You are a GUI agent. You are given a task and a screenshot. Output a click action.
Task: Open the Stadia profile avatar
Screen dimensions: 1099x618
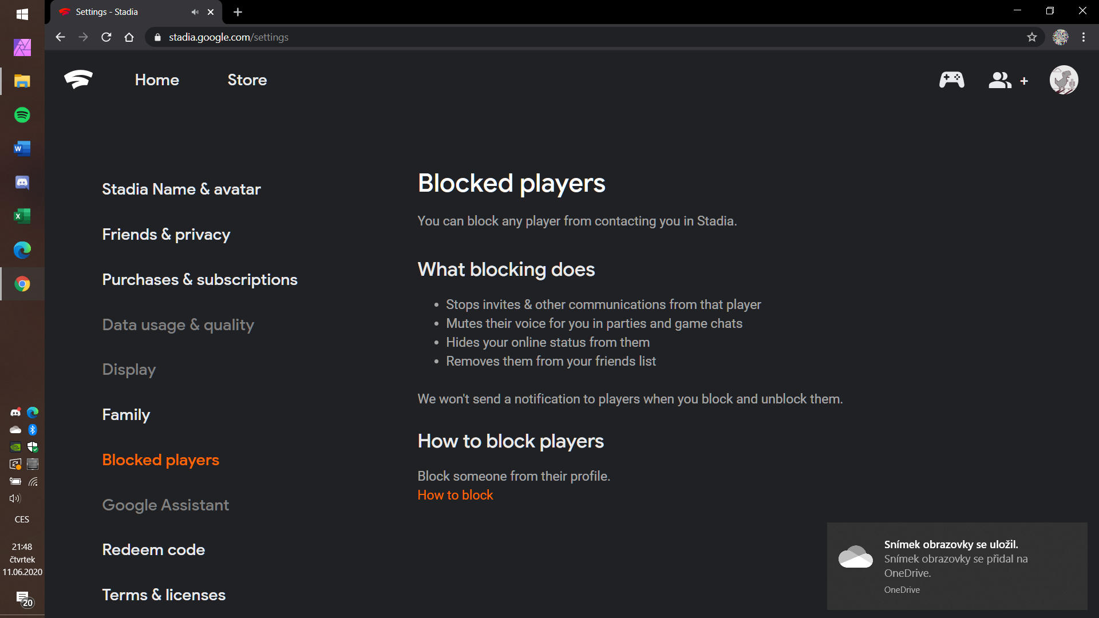point(1064,80)
